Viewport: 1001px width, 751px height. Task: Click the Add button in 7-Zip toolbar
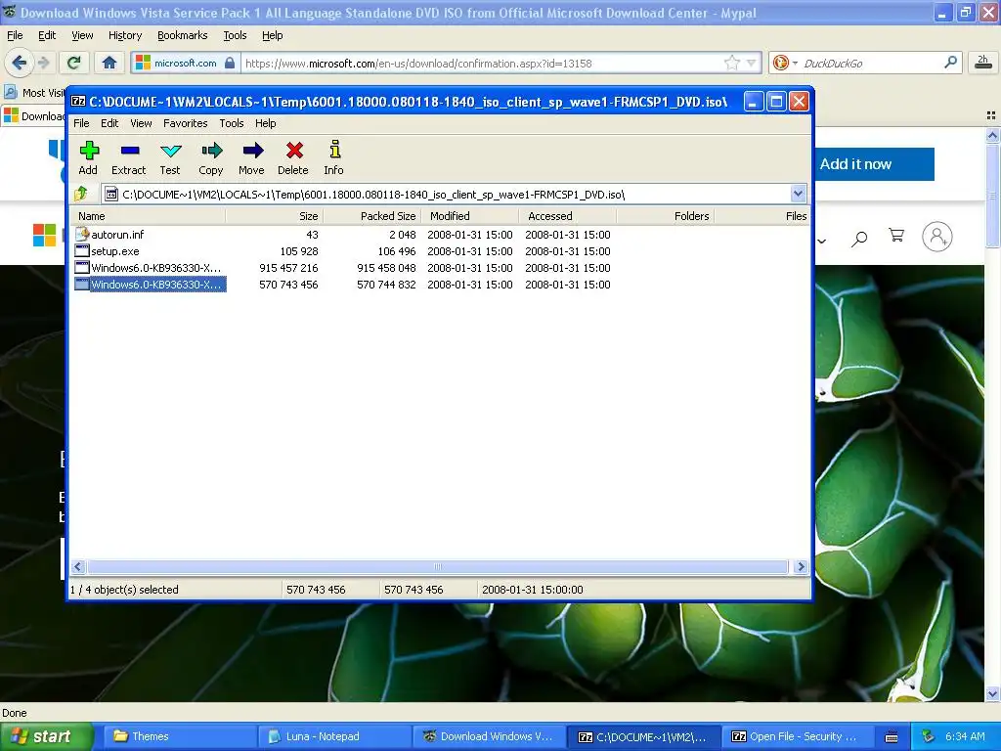click(88, 157)
